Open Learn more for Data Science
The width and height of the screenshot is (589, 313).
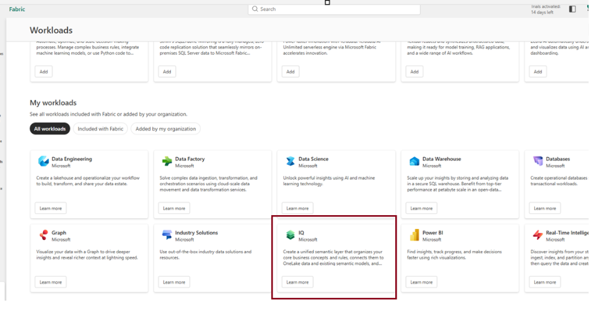point(297,208)
